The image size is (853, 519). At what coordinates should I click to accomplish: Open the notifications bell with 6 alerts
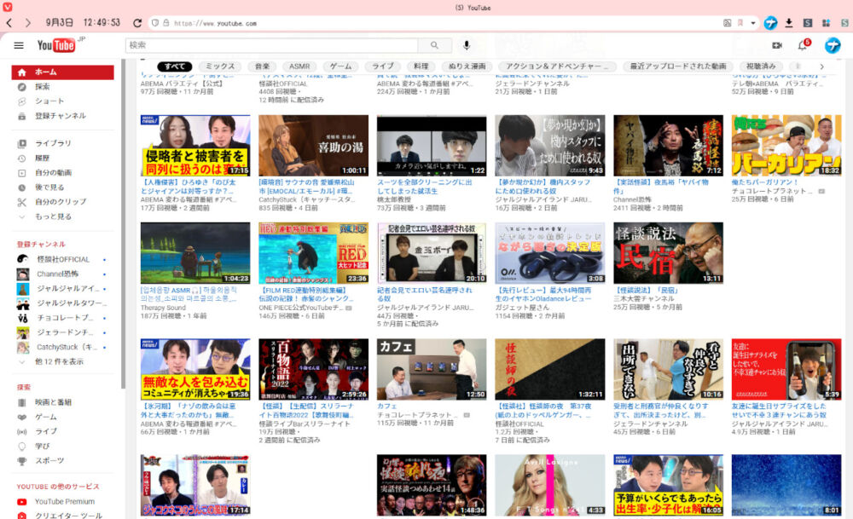click(x=800, y=45)
